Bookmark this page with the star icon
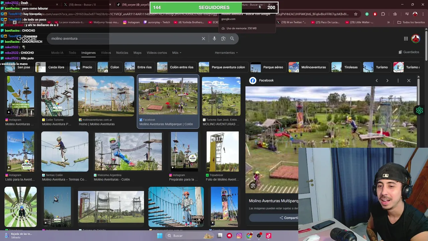Image resolution: width=428 pixels, height=241 pixels. 355,14
